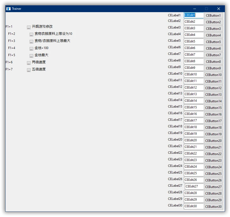The height and width of the screenshot is (217, 230).
Task: Click the CEButton27 button
Action: [x=213, y=187]
